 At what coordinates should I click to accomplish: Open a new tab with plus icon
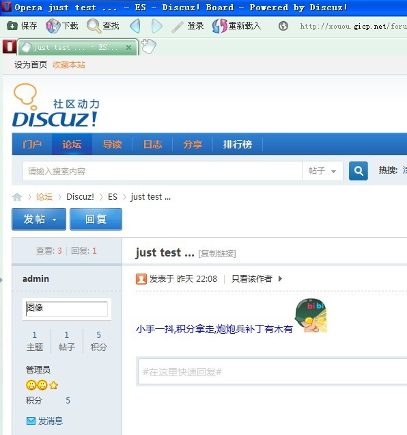coord(149,46)
